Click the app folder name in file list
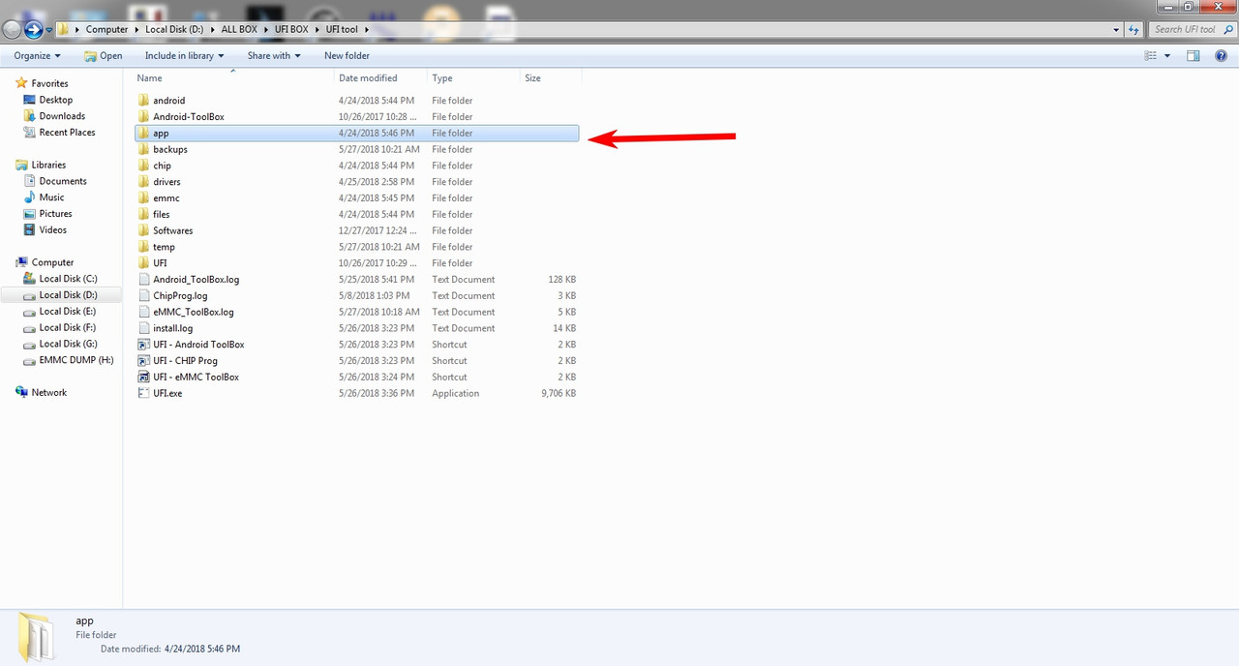1239x666 pixels. tap(161, 134)
